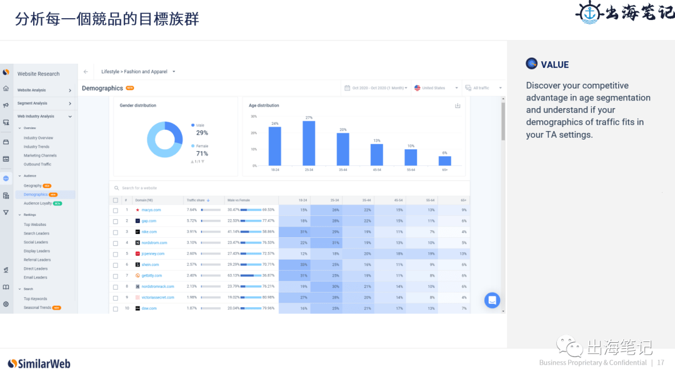The image size is (675, 377).
Task: Open the shein.com domain link
Action: point(150,265)
